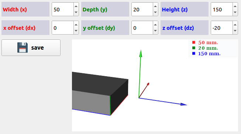Viewport: 241px width, 134px height.
Task: Click the save button with floppy icon
Action: (31, 48)
